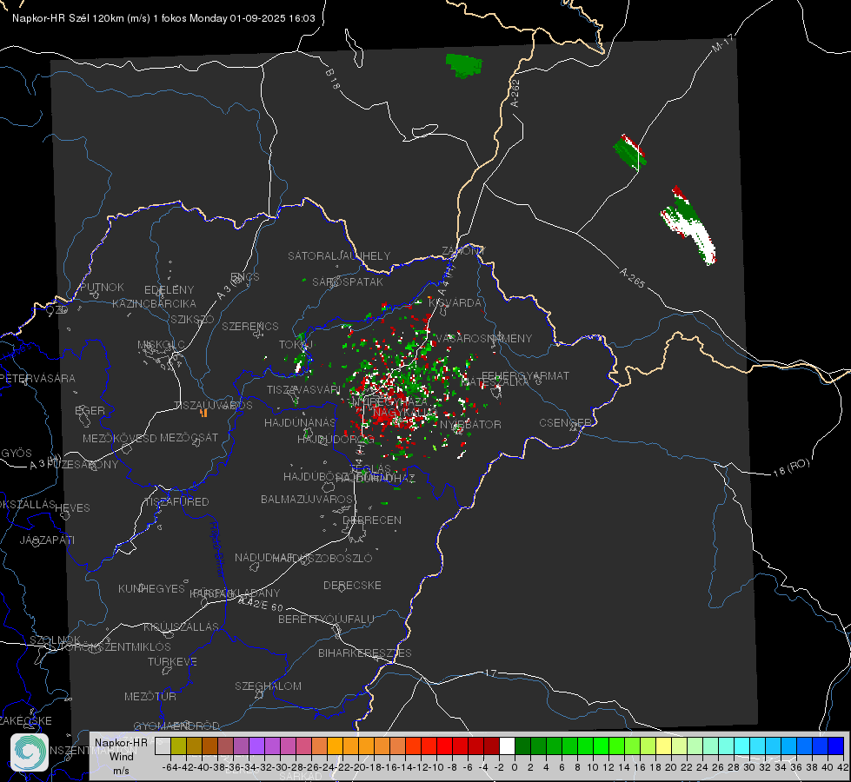Click the BIHARKERESZTES label

click(365, 653)
